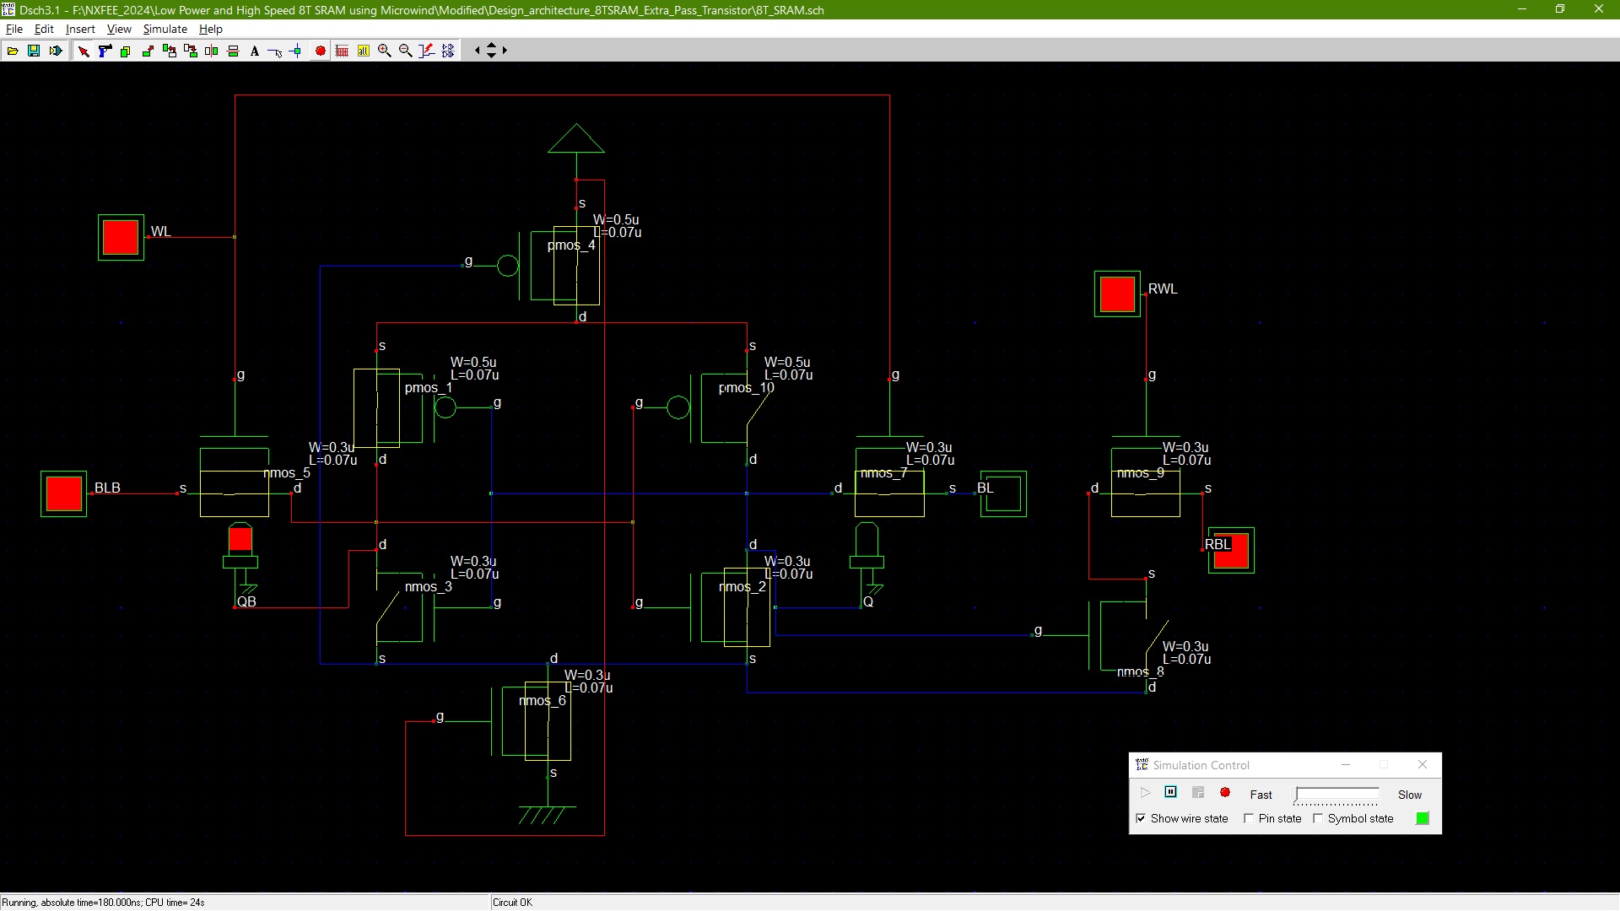Screen dimensions: 1620x911
Task: Click the green status indicator in Simulation Control
Action: (1423, 818)
